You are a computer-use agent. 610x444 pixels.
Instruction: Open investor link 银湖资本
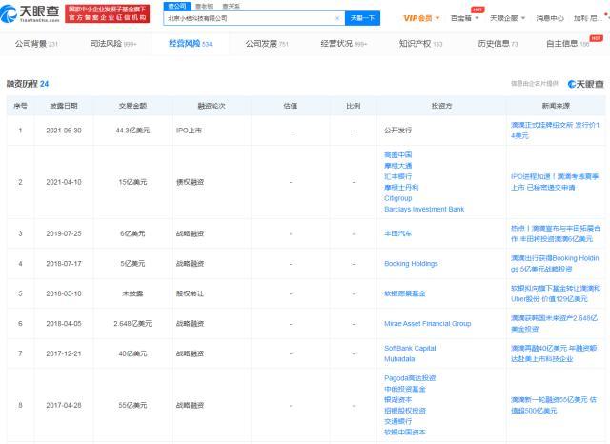(x=398, y=399)
